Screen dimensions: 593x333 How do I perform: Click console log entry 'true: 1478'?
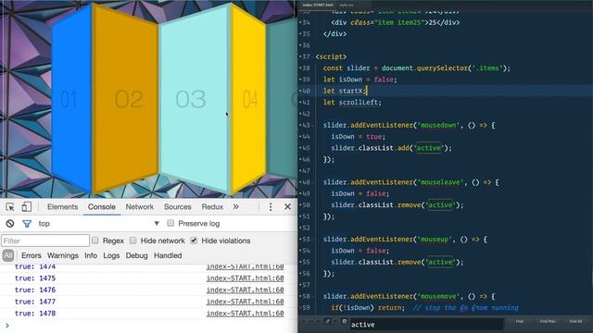coord(35,314)
